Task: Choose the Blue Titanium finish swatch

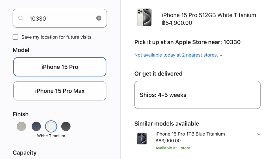Action: (36, 126)
